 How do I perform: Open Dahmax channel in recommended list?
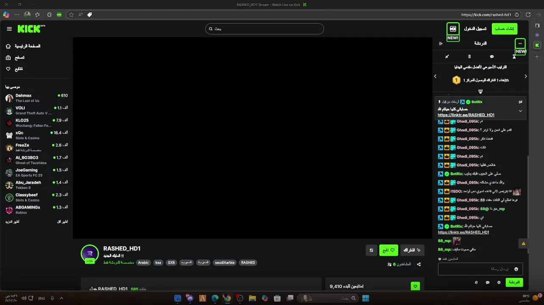(36, 98)
